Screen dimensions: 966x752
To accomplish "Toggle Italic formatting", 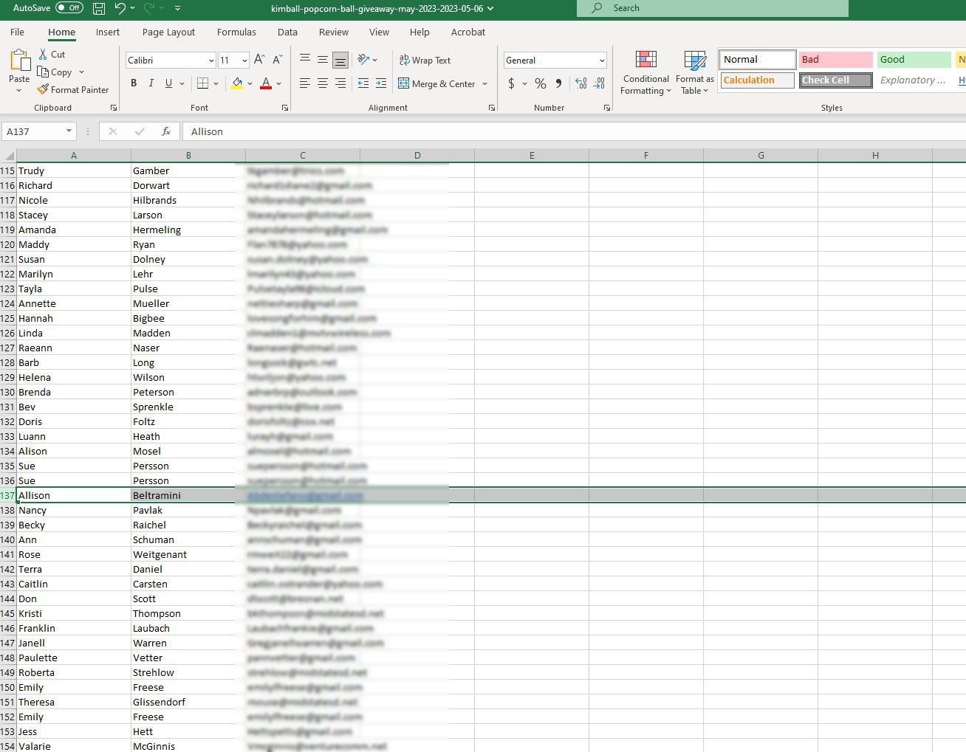I will pos(151,83).
